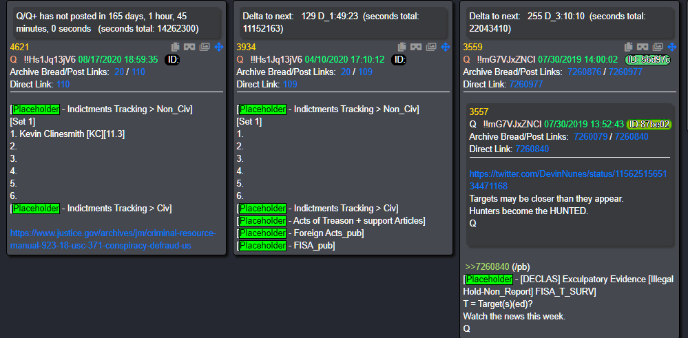Open archive bread link 7260876
This screenshot has height=338, width=688.
(585, 72)
